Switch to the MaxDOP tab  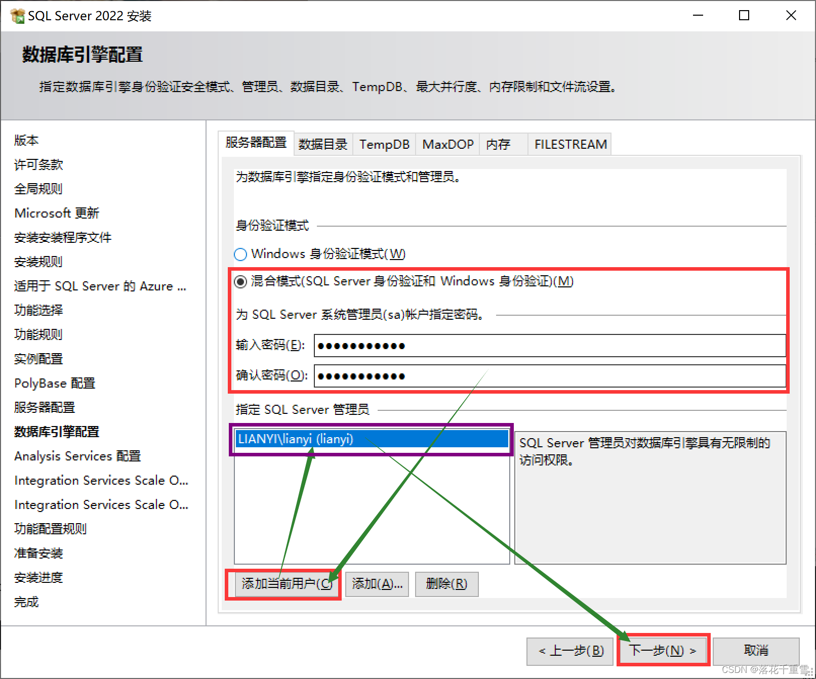(x=448, y=144)
